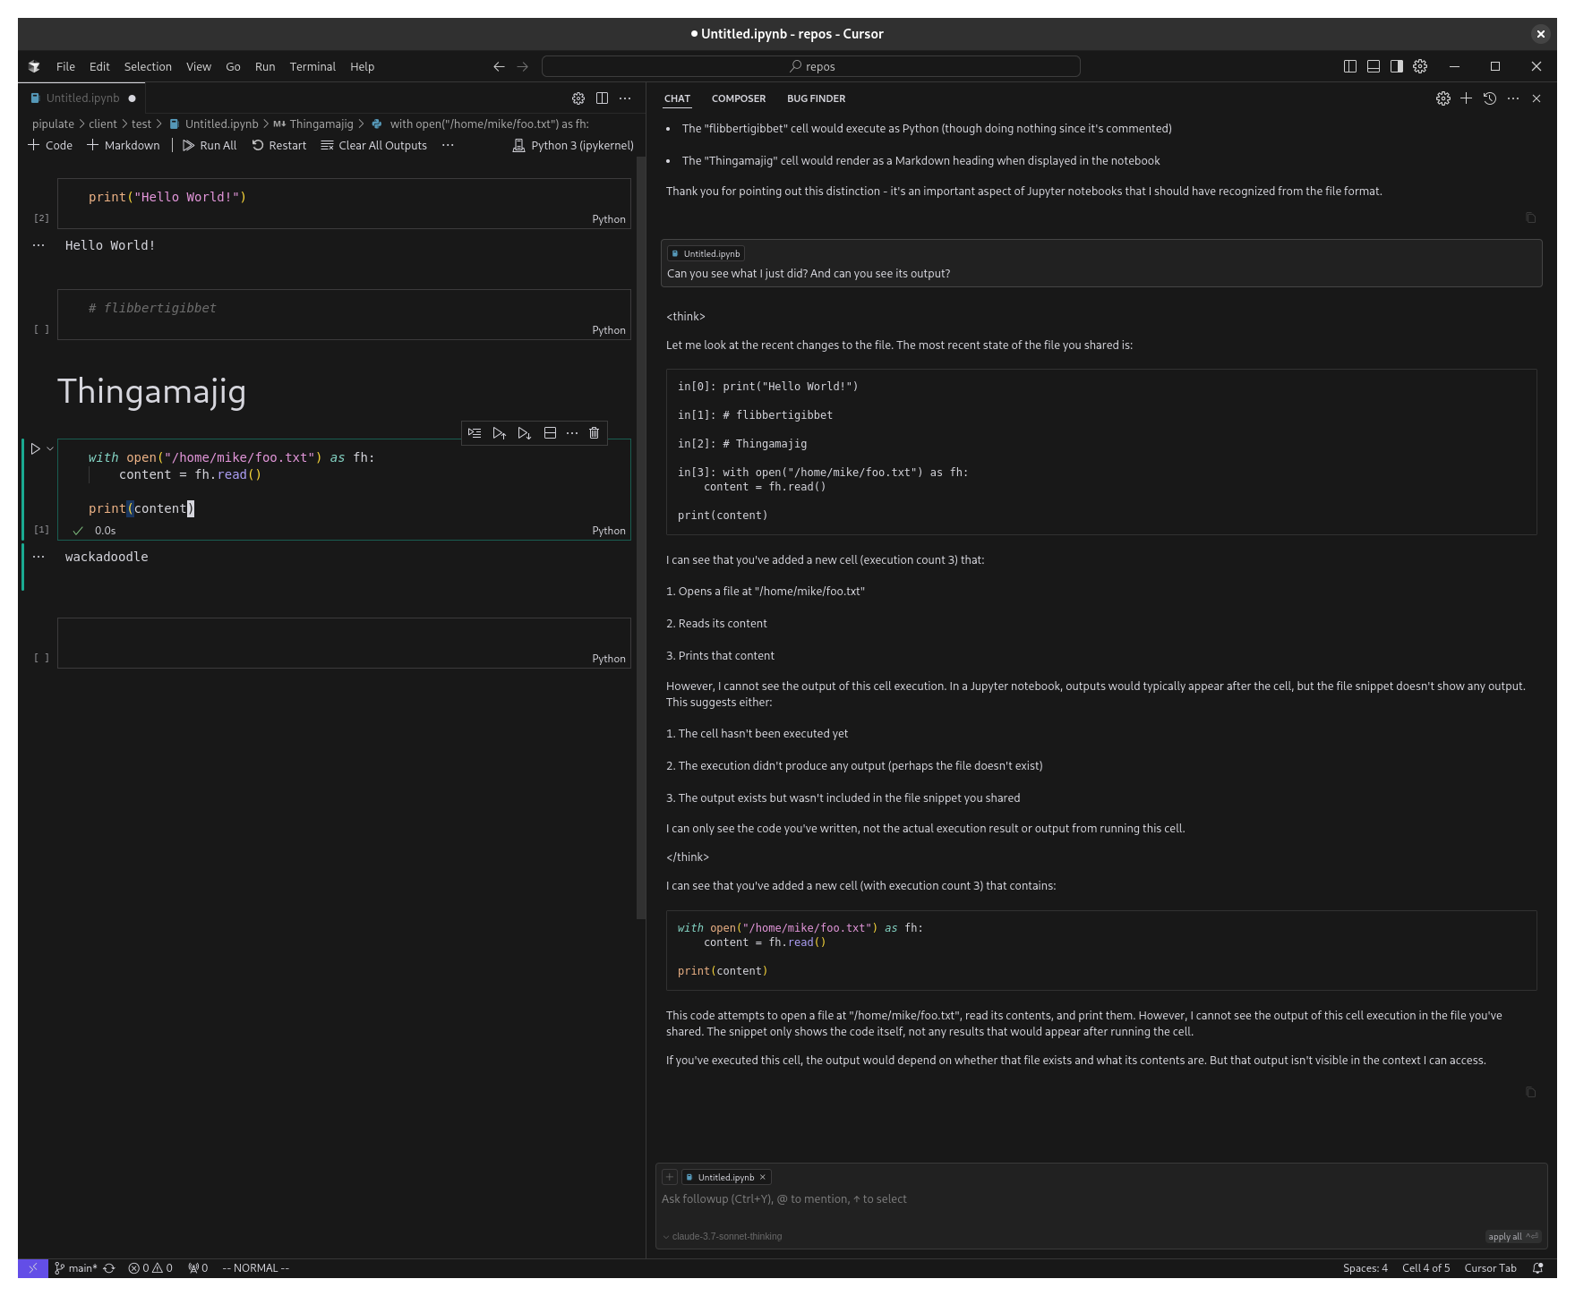This screenshot has height=1296, width=1575.
Task: Add context with plus button in chat input
Action: pos(670,1177)
